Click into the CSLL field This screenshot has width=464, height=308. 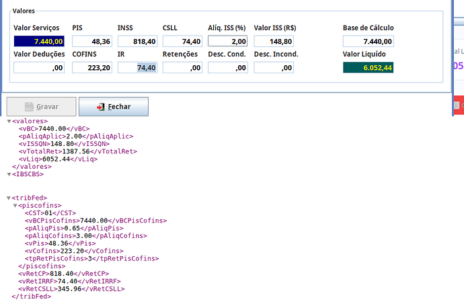182,42
